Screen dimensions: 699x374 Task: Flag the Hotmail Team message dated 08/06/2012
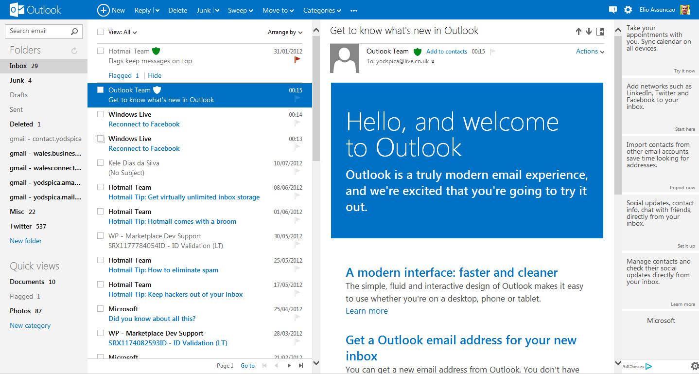(297, 196)
